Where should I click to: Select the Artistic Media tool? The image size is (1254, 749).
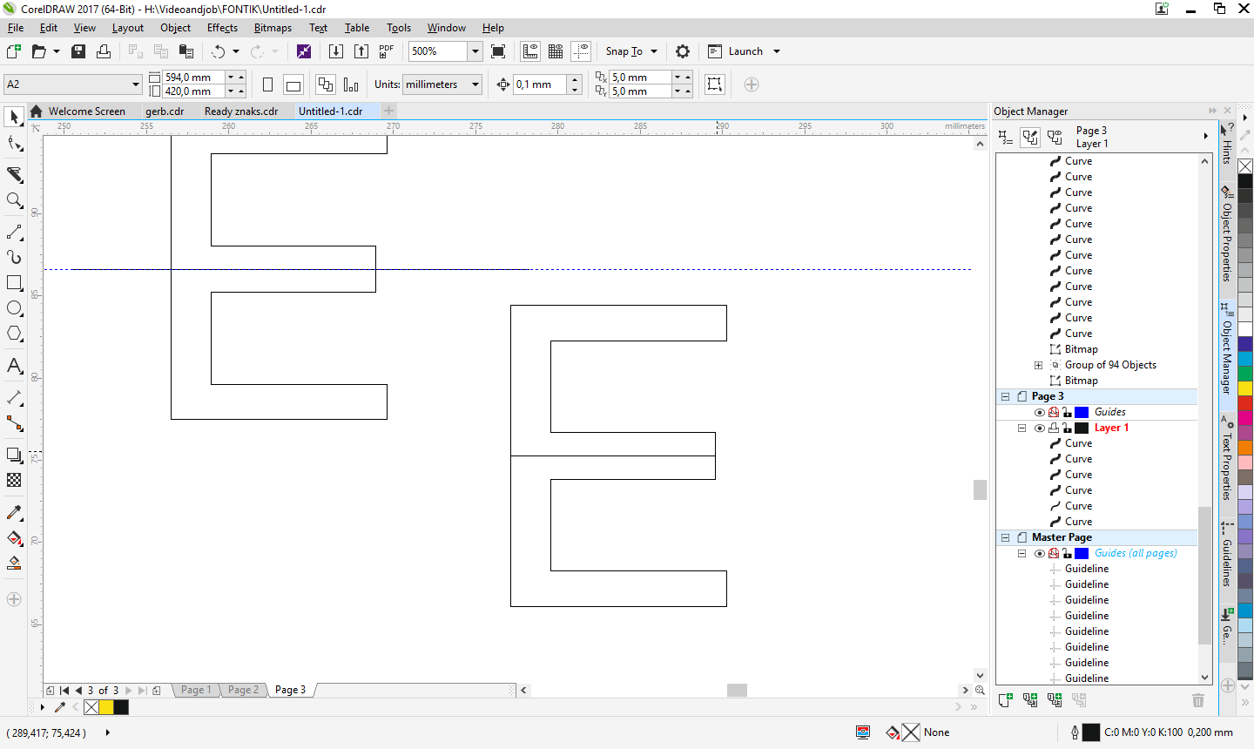pyautogui.click(x=14, y=258)
